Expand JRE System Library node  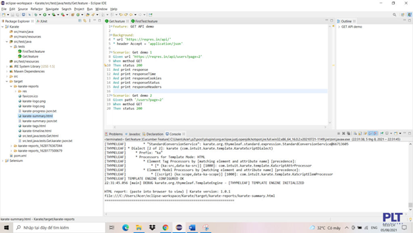click(7, 66)
